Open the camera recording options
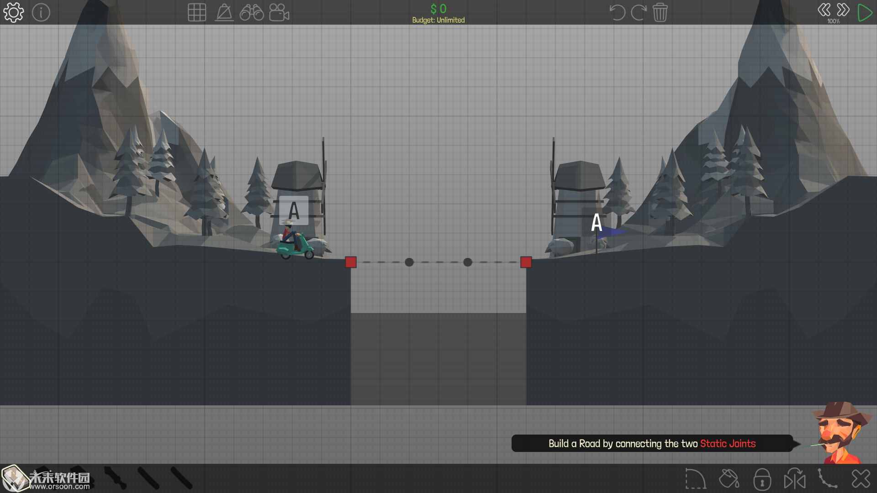The image size is (877, 493). (279, 12)
